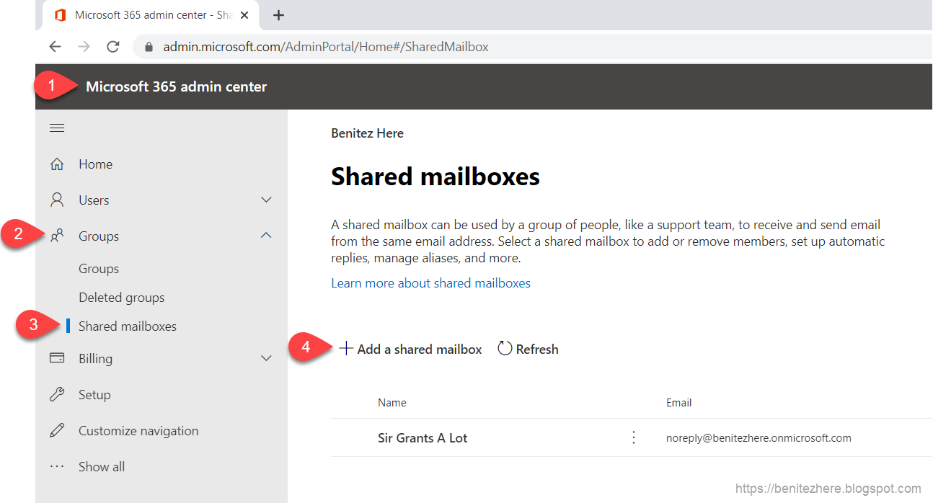Image resolution: width=933 pixels, height=503 pixels.
Task: Open the navigation hamburger menu
Action: [x=57, y=128]
